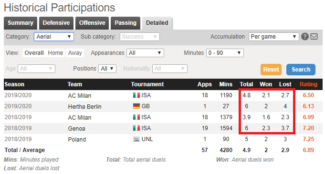325x174 pixels.
Task: Expand the Minutes 0 - 90 dropdown
Action: point(225,53)
